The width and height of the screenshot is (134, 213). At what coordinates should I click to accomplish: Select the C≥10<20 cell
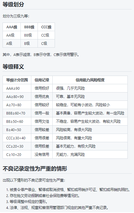17,154
